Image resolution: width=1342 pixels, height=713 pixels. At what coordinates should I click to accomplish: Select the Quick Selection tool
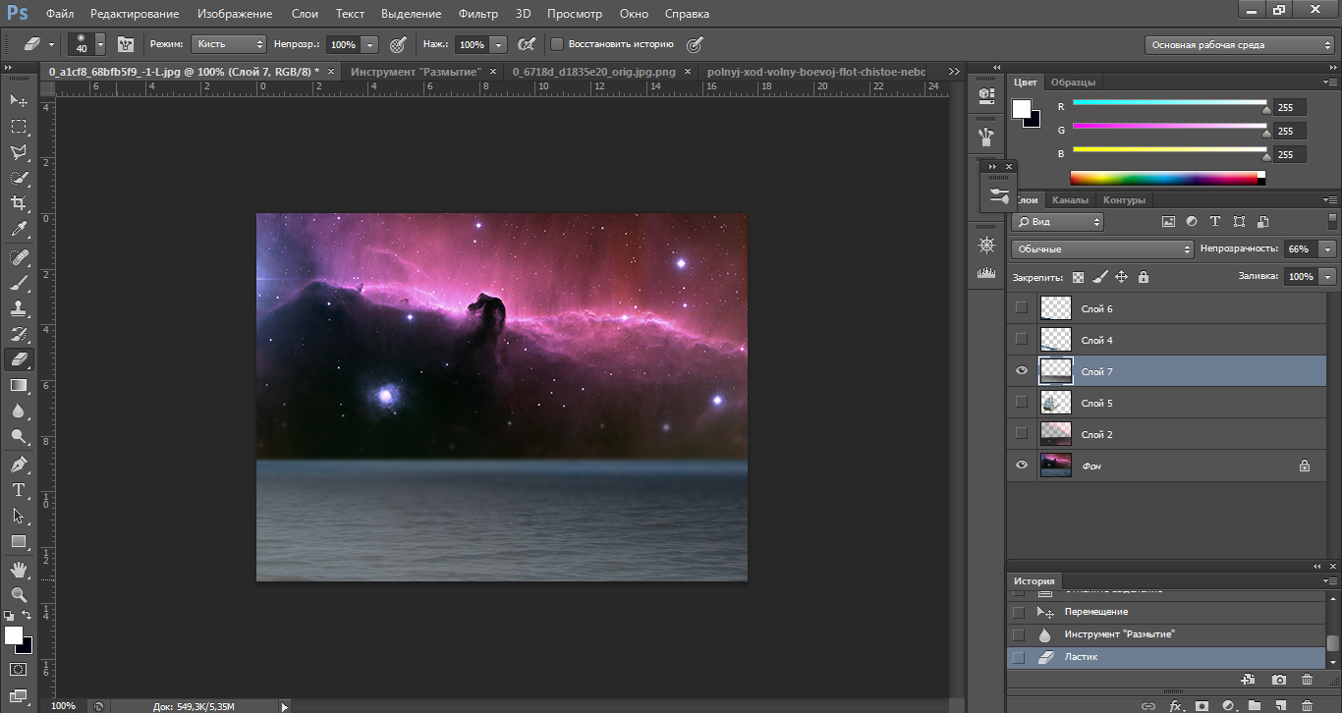[x=18, y=178]
